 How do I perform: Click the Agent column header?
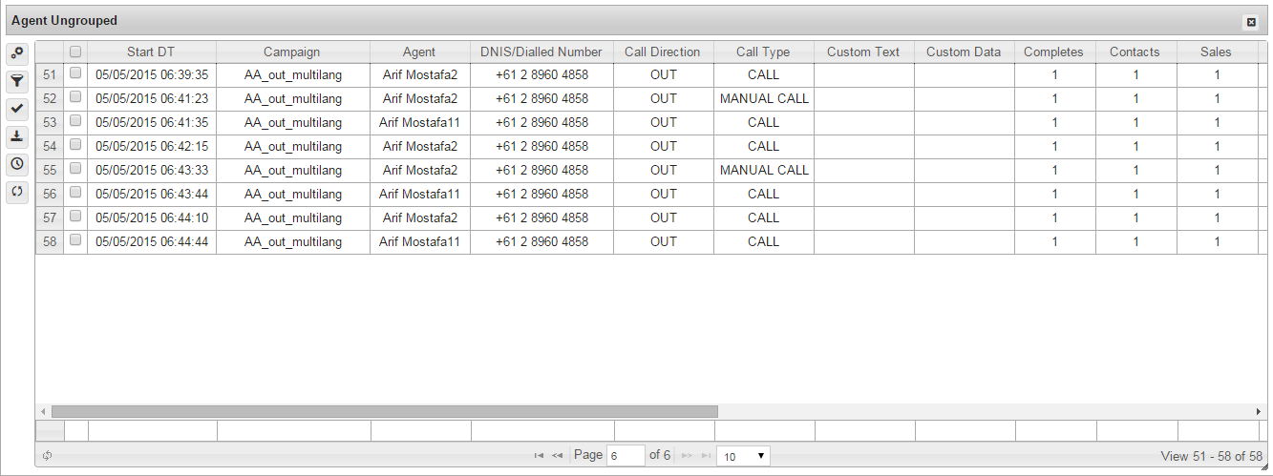(x=419, y=52)
